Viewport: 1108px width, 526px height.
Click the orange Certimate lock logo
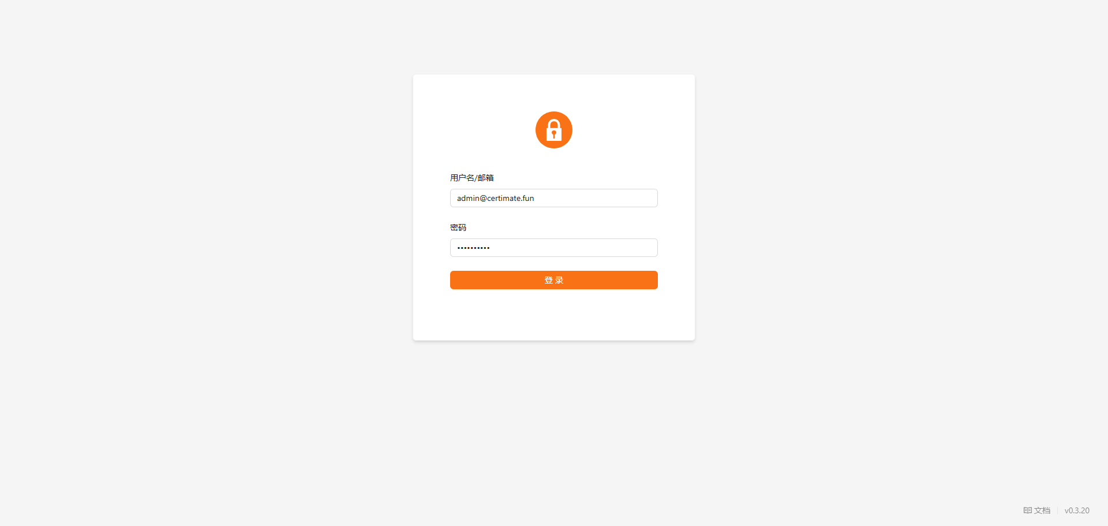click(x=554, y=130)
